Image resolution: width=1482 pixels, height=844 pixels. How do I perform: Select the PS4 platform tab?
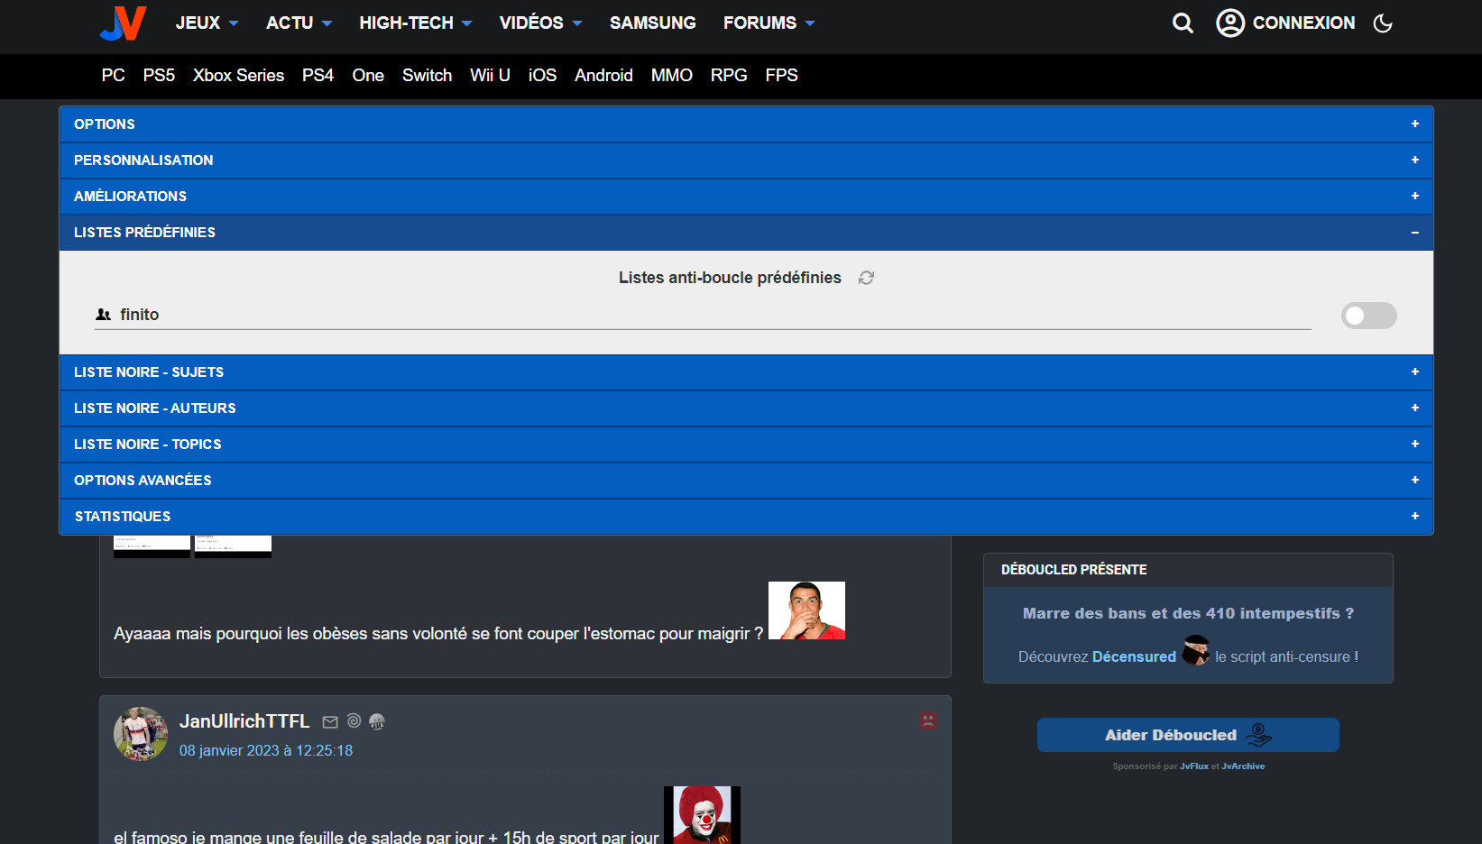[318, 76]
